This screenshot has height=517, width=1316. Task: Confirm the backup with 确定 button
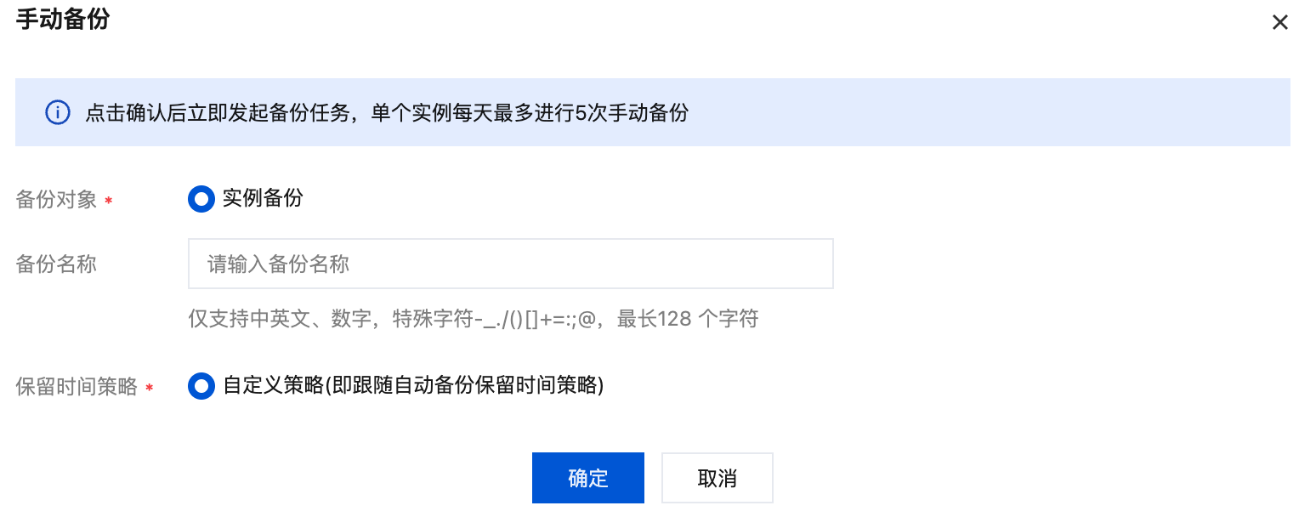coord(587,478)
